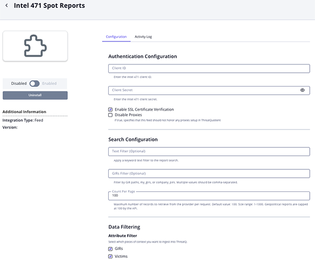The width and height of the screenshot is (315, 260).
Task: Click 'Enter the Intel 471 client secret.' hint
Action: click(x=135, y=99)
